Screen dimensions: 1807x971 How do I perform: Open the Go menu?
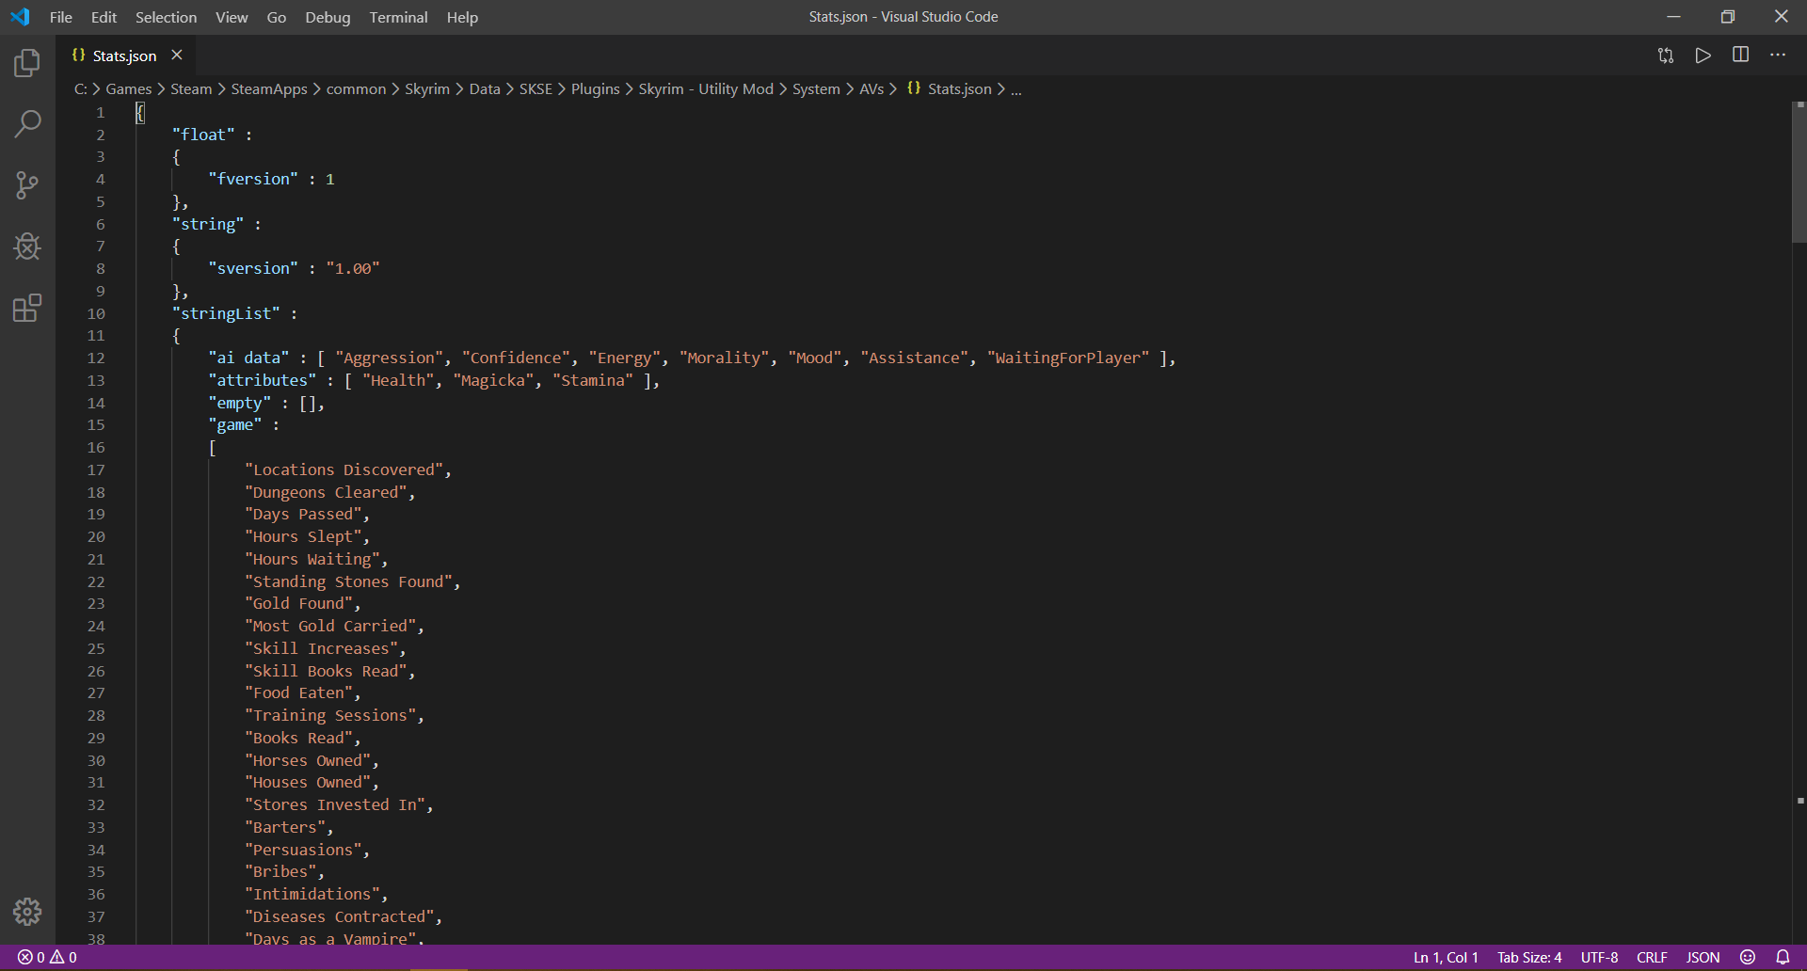[x=276, y=17]
